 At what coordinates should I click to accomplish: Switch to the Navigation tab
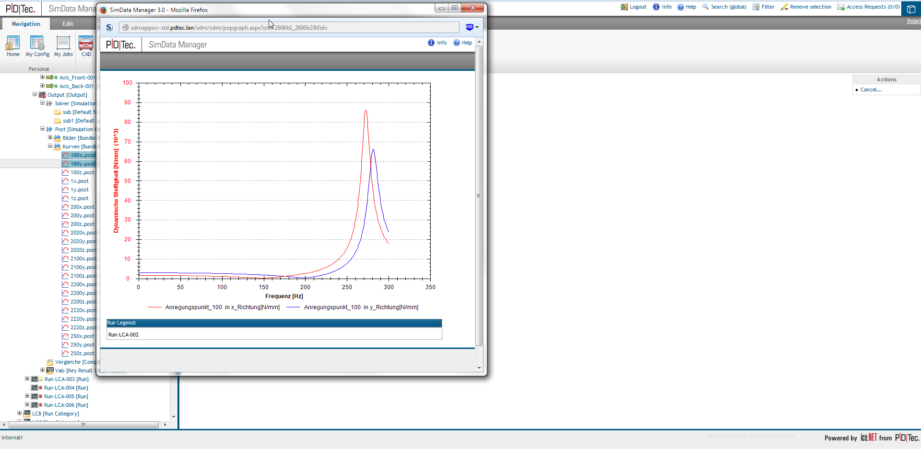point(26,23)
